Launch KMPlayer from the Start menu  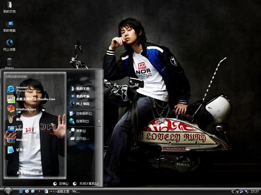pyautogui.click(x=16, y=129)
